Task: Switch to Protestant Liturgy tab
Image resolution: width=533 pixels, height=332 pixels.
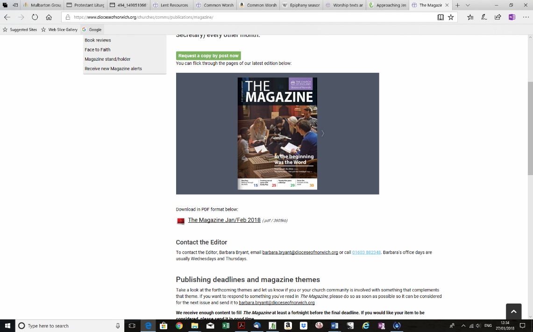Action: point(85,5)
